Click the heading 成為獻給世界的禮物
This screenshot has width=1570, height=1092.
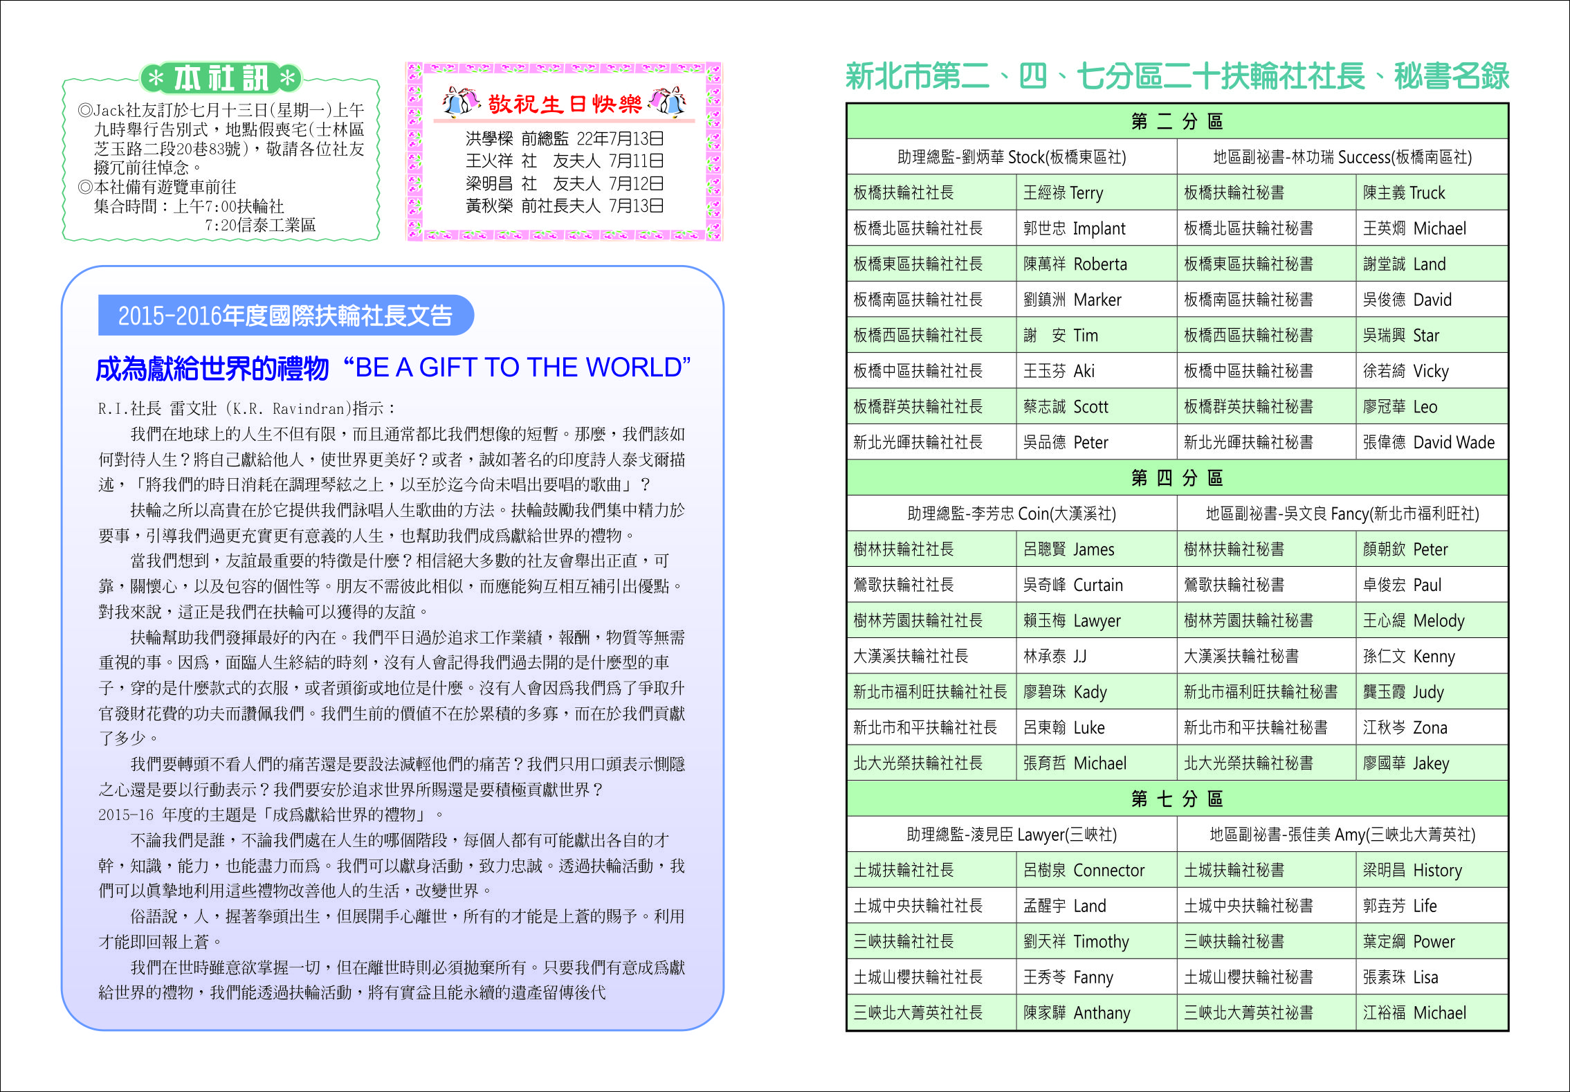pyautogui.click(x=212, y=368)
